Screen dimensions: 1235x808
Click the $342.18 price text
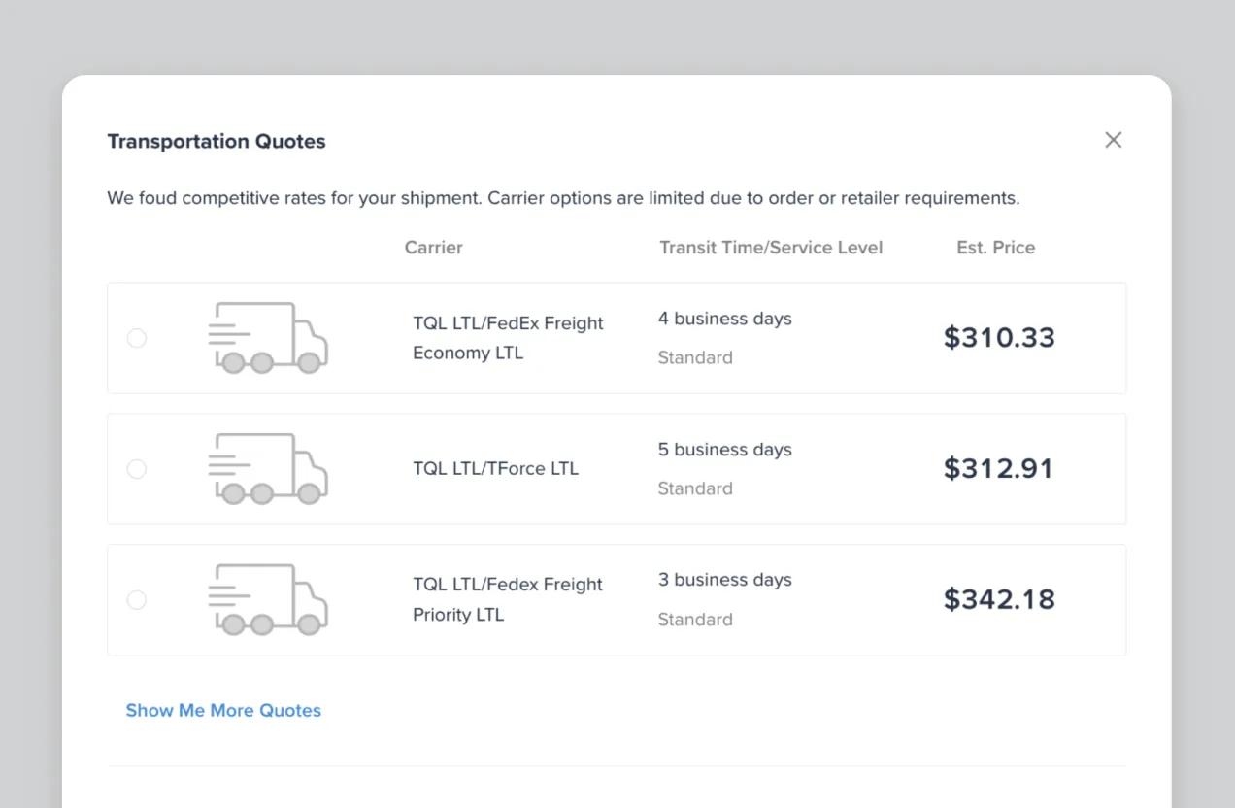[x=999, y=599]
